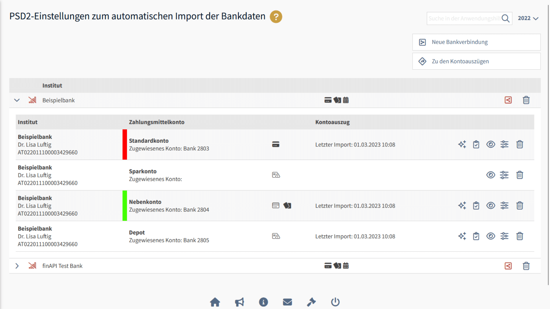Click Neue Bankverbindung button
550x309 pixels.
[476, 42]
